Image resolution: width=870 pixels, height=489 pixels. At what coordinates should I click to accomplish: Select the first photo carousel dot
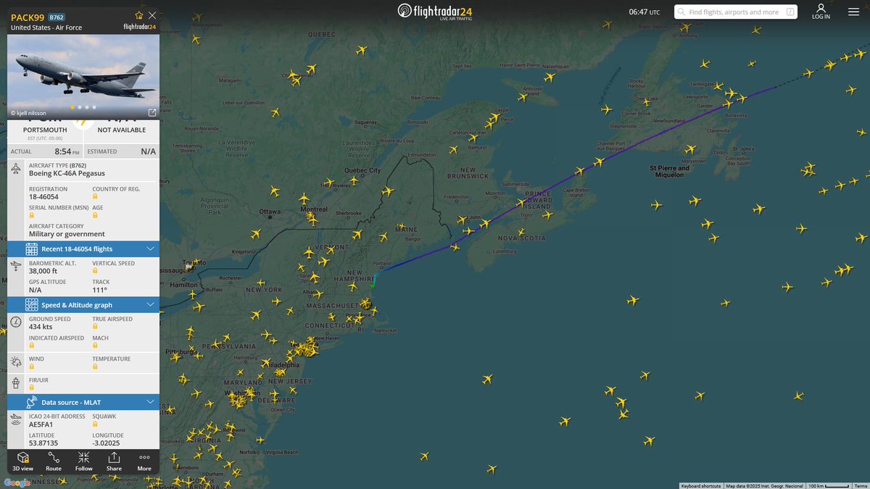(72, 107)
